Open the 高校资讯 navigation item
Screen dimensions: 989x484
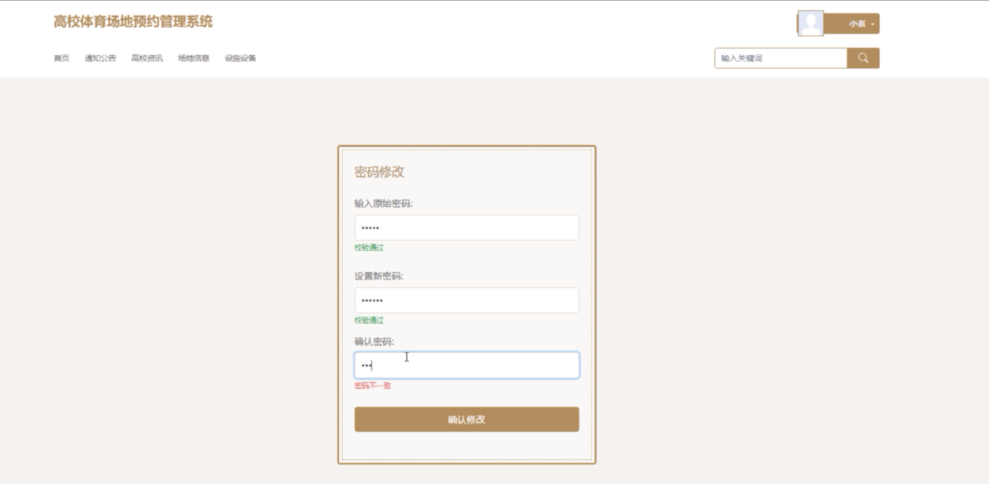[x=147, y=58]
